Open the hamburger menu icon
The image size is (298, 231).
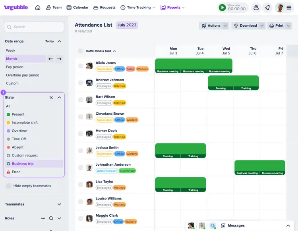click(289, 8)
